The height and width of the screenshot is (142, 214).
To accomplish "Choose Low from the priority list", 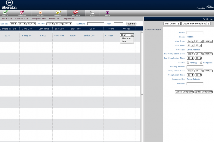I will (124, 42).
